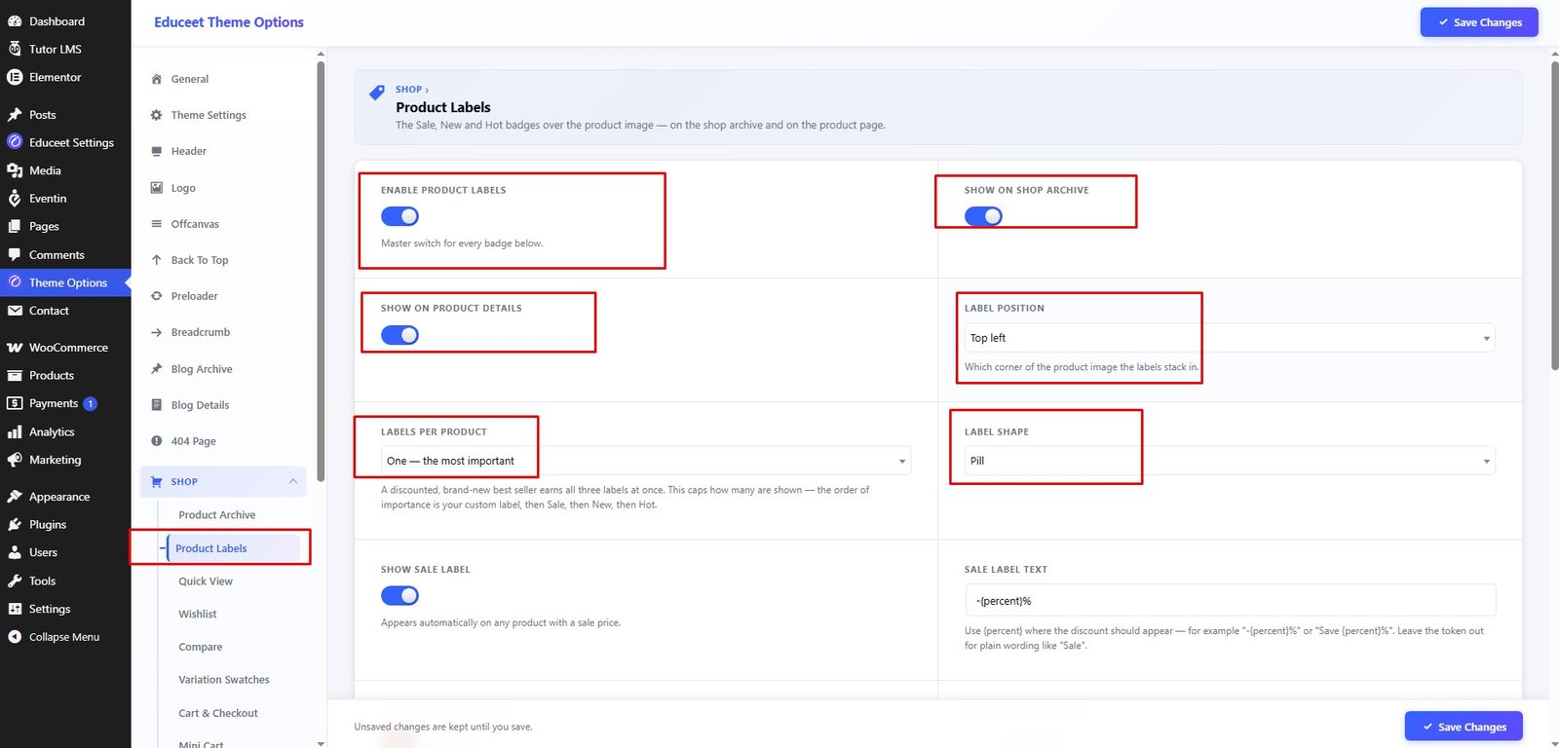
Task: Open Wishlist submenu item
Action: (x=198, y=615)
